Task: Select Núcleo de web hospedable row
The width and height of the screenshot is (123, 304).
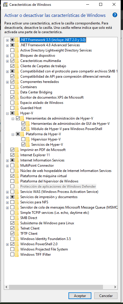Action: [66, 170]
